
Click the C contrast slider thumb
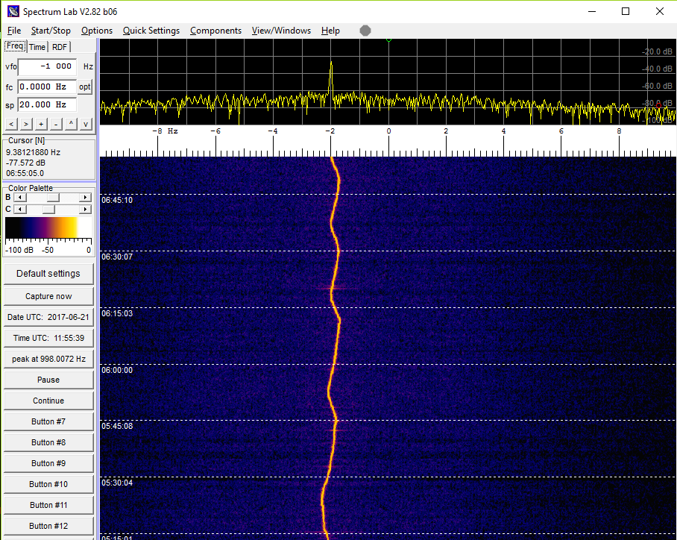[x=50, y=209]
